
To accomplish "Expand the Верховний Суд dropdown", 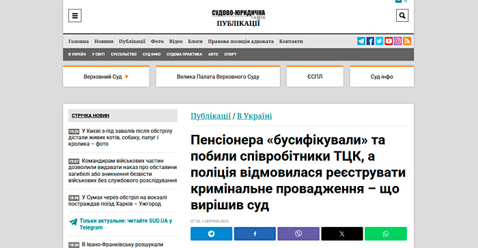I will click(x=106, y=77).
